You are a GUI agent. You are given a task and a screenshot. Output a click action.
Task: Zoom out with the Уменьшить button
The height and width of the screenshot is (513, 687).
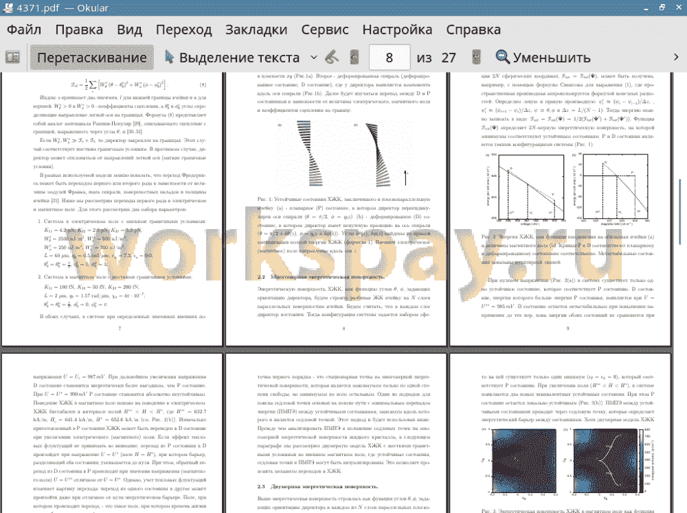[x=543, y=58]
